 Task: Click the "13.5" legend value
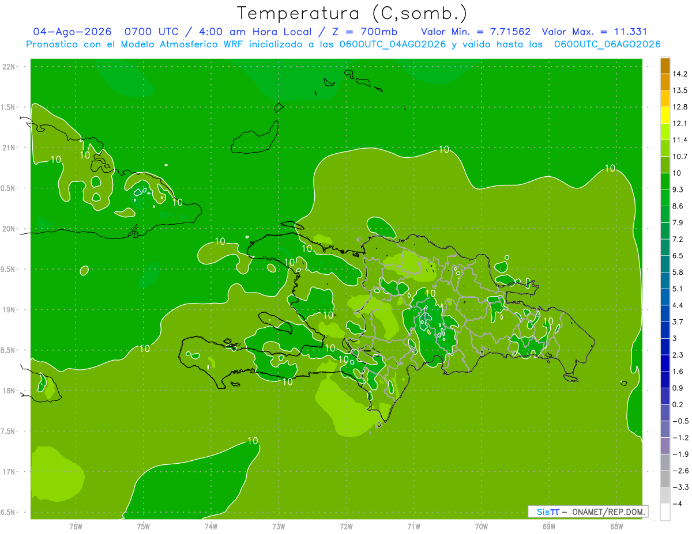680,90
